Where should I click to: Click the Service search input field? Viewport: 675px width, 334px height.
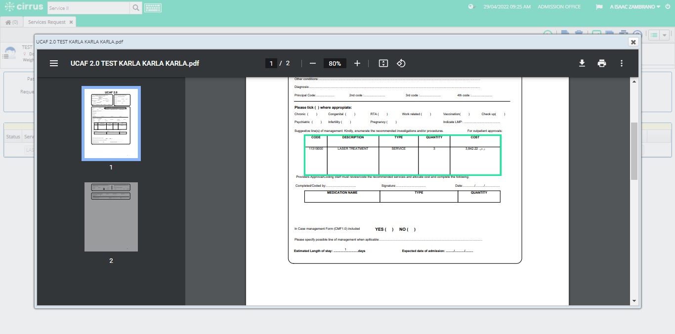[88, 8]
